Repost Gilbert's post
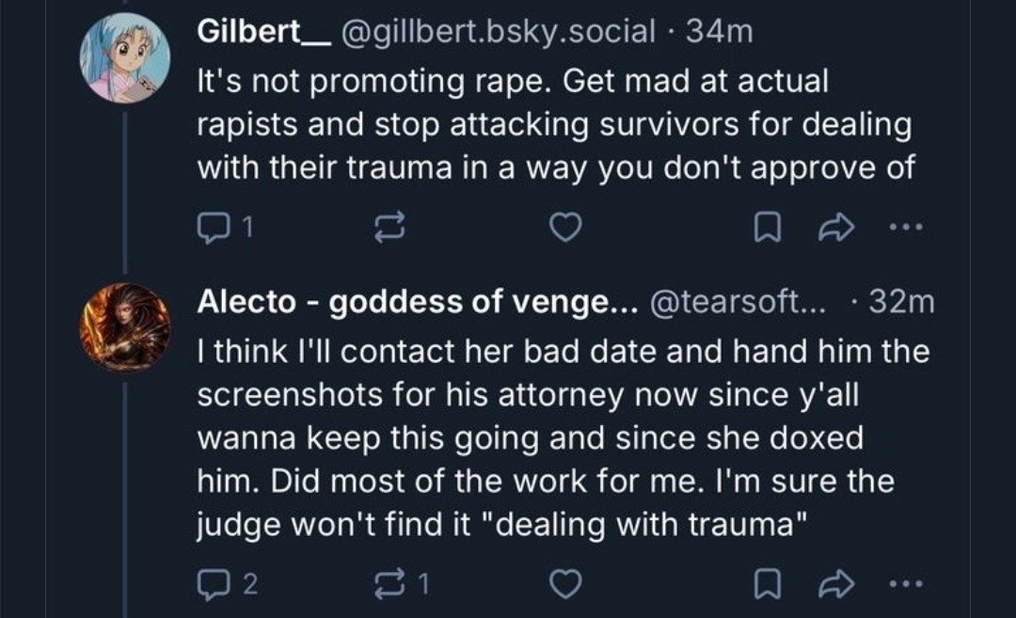 pyautogui.click(x=389, y=227)
